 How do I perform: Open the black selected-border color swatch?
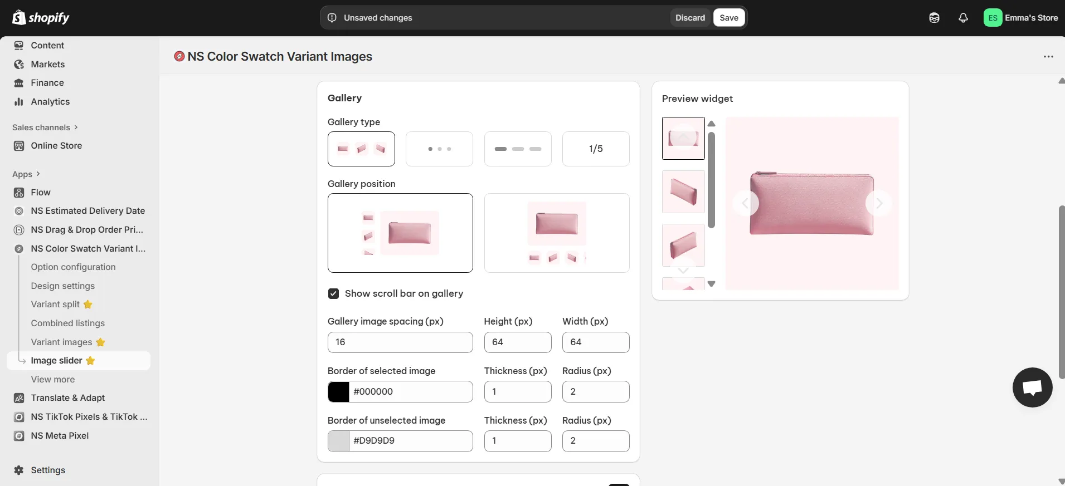pyautogui.click(x=339, y=392)
